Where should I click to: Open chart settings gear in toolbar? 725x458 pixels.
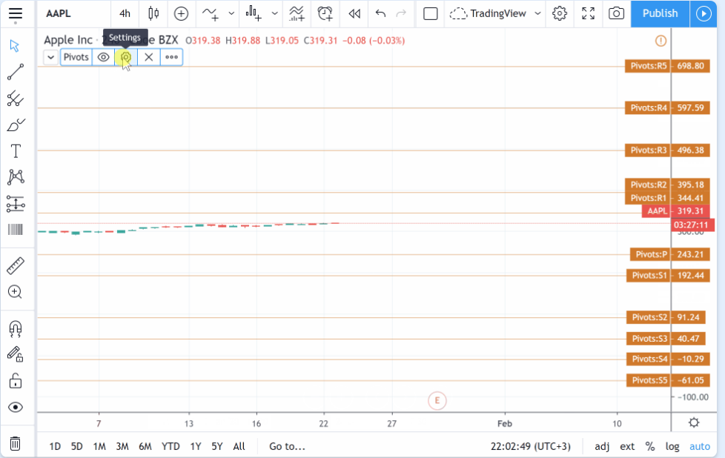click(560, 13)
